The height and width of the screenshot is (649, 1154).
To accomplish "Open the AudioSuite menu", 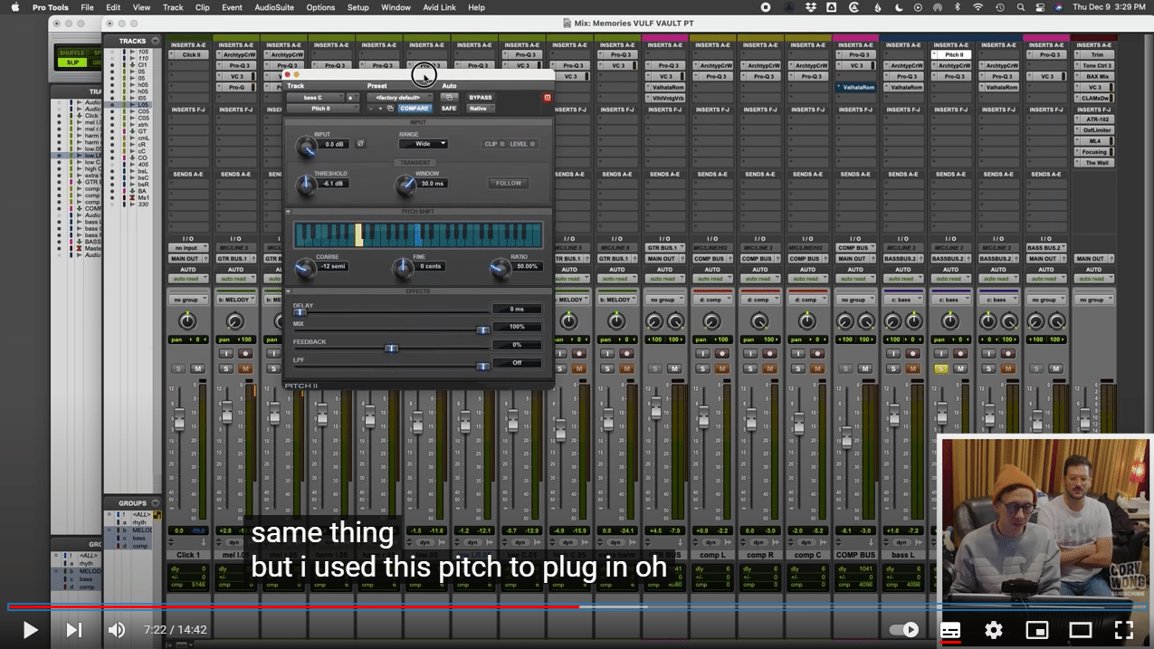I will (273, 7).
